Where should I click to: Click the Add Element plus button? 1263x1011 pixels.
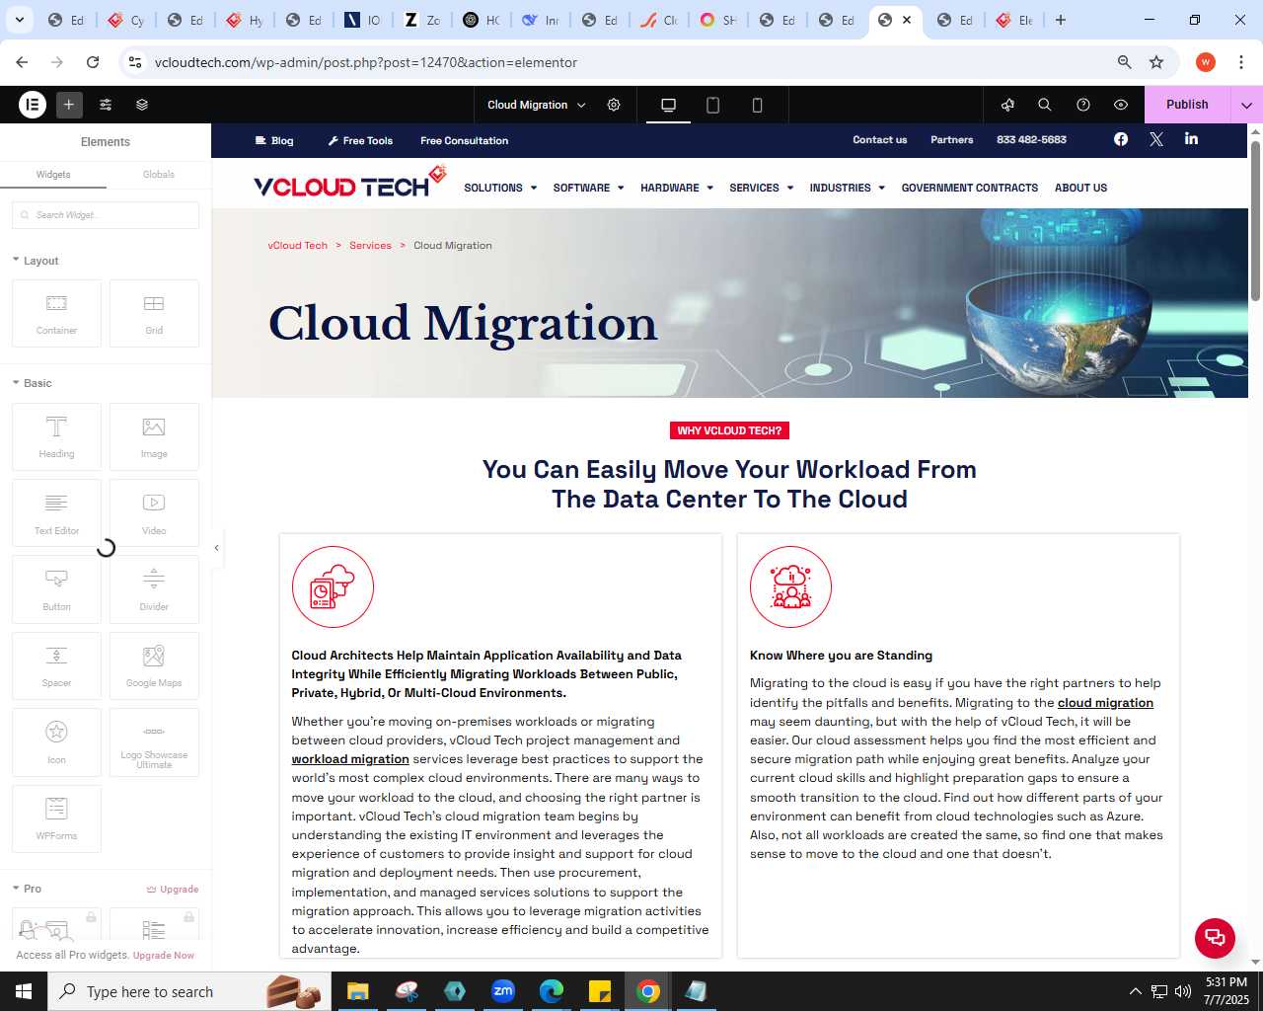click(x=69, y=104)
